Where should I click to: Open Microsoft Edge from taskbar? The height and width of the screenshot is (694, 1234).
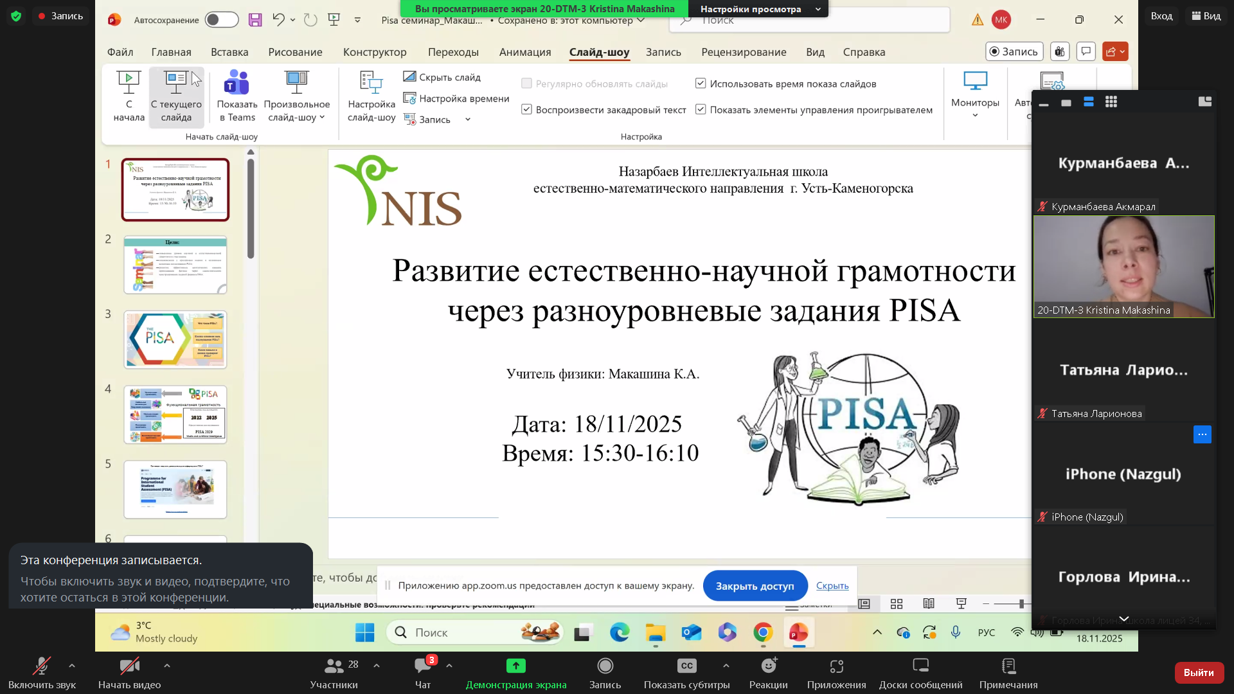click(620, 632)
